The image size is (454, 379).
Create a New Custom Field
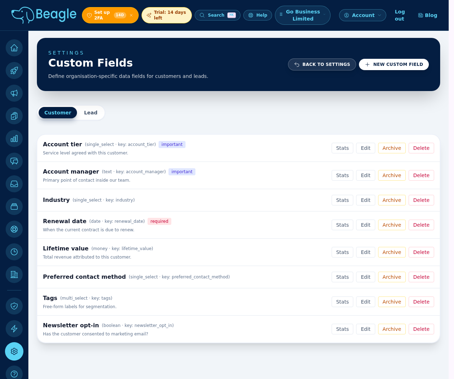click(394, 64)
